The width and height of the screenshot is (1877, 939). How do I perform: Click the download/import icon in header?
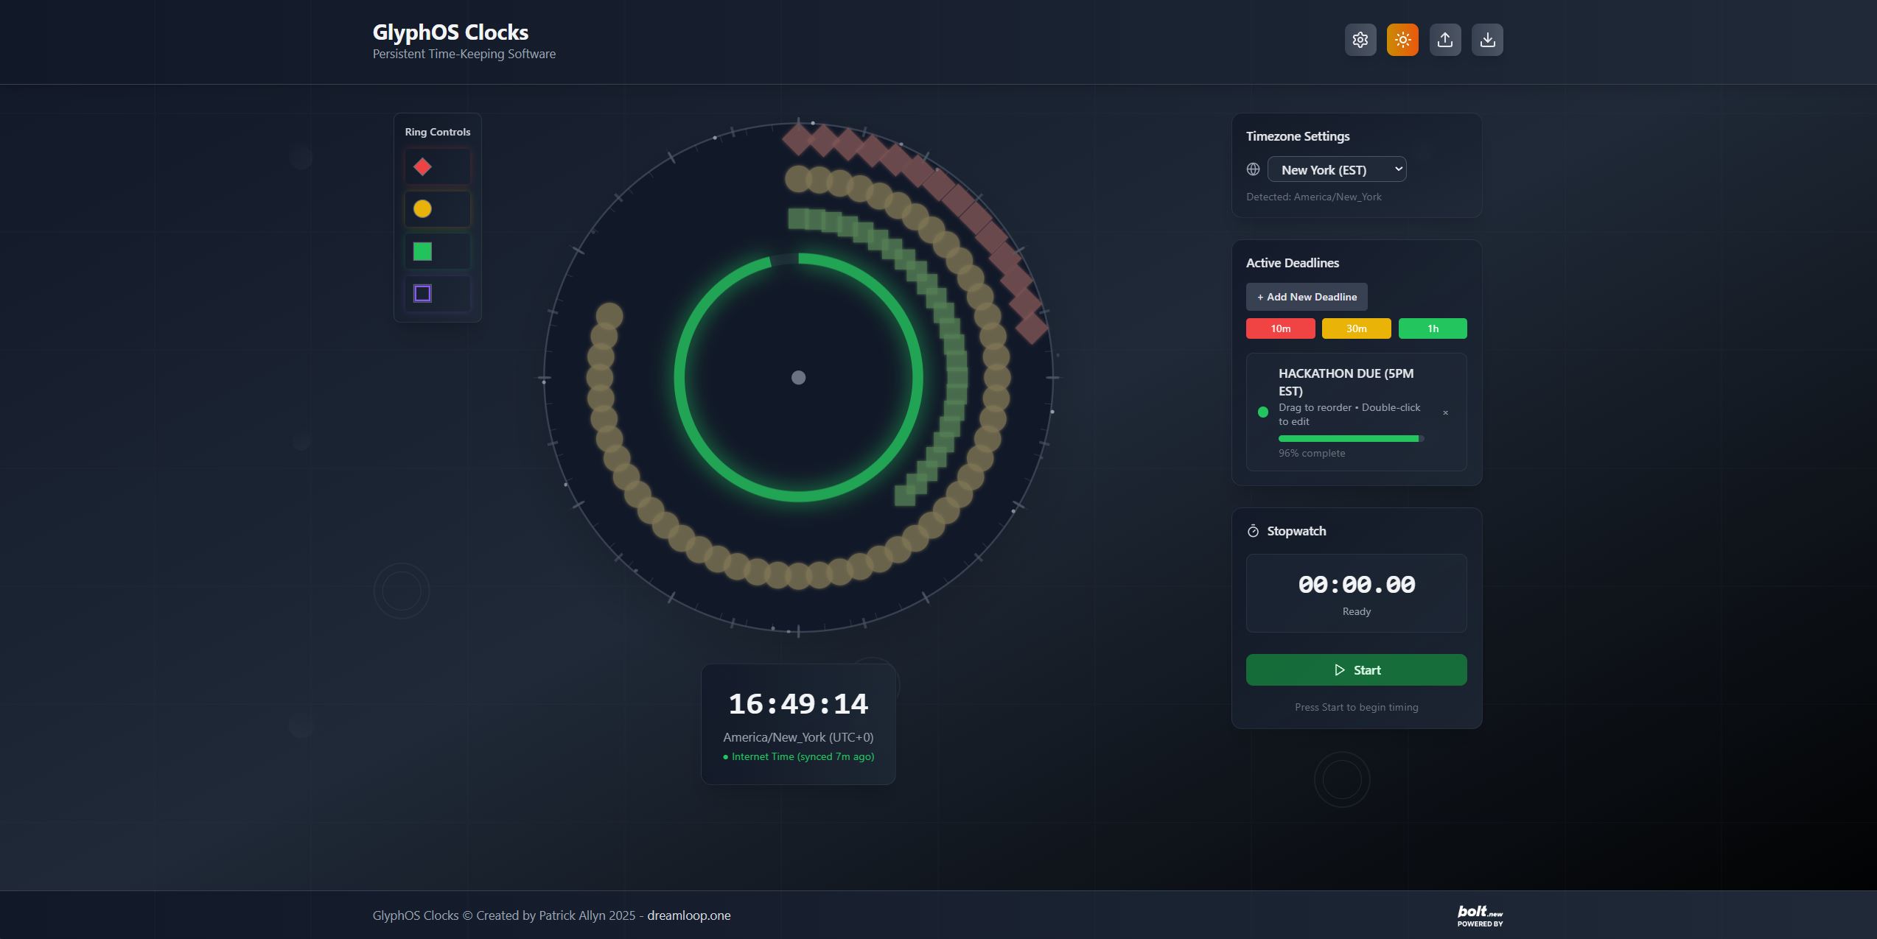click(1487, 40)
